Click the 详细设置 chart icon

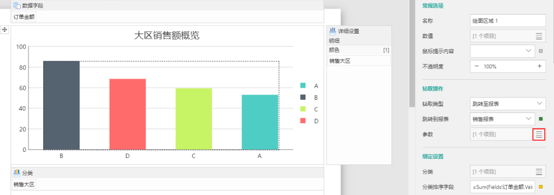coord(333,31)
